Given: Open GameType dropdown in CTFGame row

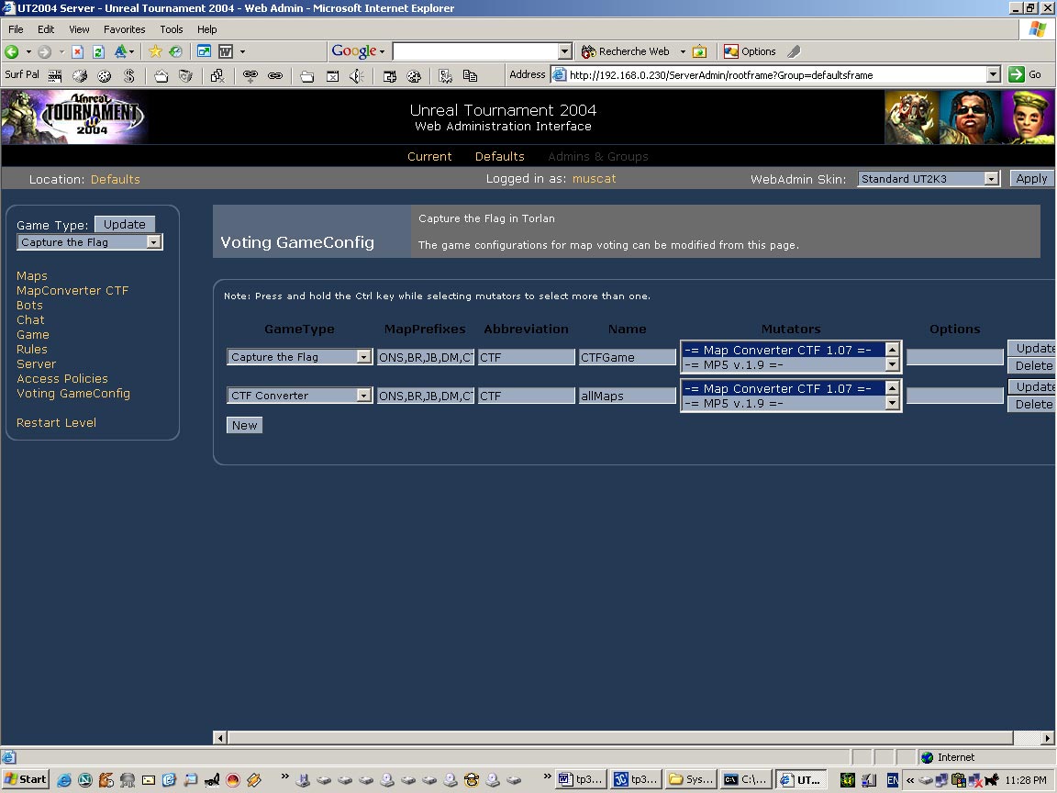Looking at the screenshot, I should click(299, 357).
